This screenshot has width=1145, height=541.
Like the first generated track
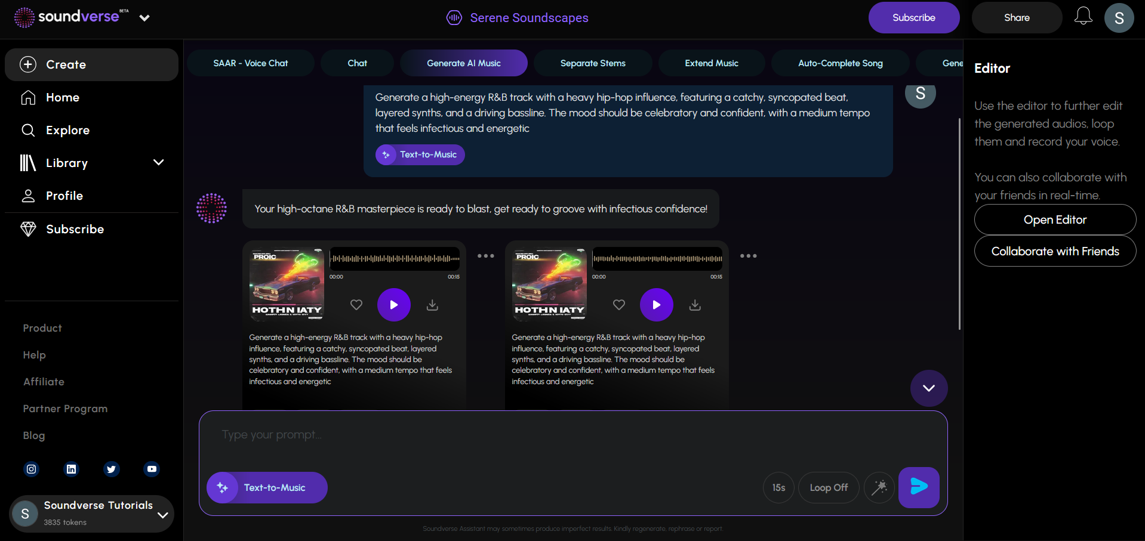(x=356, y=305)
